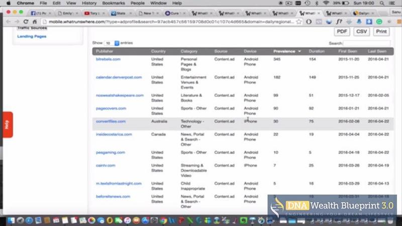The image size is (402, 226).
Task: Sort by the Last Seen column header
Action: [377, 51]
